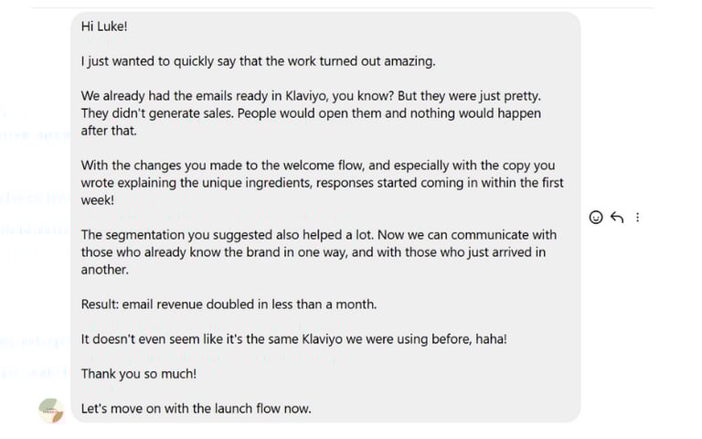Image resolution: width=702 pixels, height=439 pixels.
Task: Click "Let's move on with the launch flow"
Action: (x=196, y=409)
